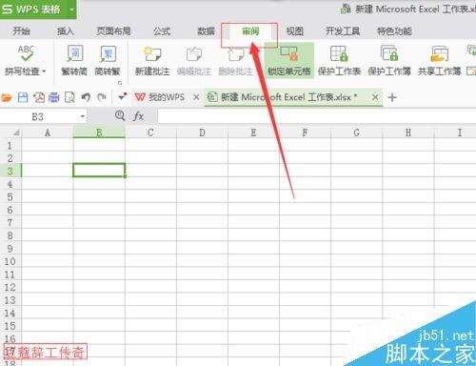Close the 我的WPS tab

196,97
